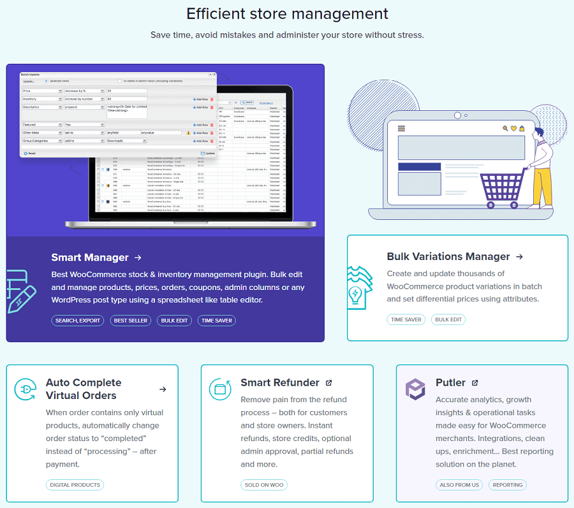Select the SEARCH, EXPORT tag
This screenshot has width=574, height=508.
coord(78,321)
